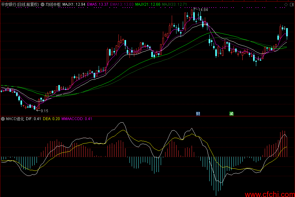
Task: Click the yellow DEA: 0.20 label
Action: tap(51, 119)
